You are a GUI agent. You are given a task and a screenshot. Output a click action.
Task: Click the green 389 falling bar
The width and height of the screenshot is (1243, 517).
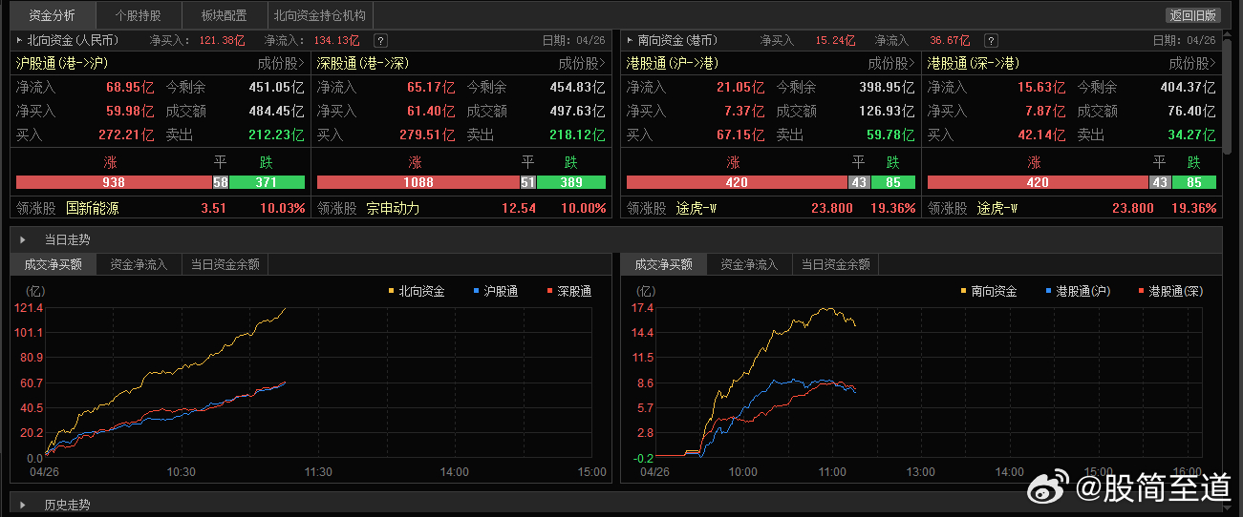(571, 182)
